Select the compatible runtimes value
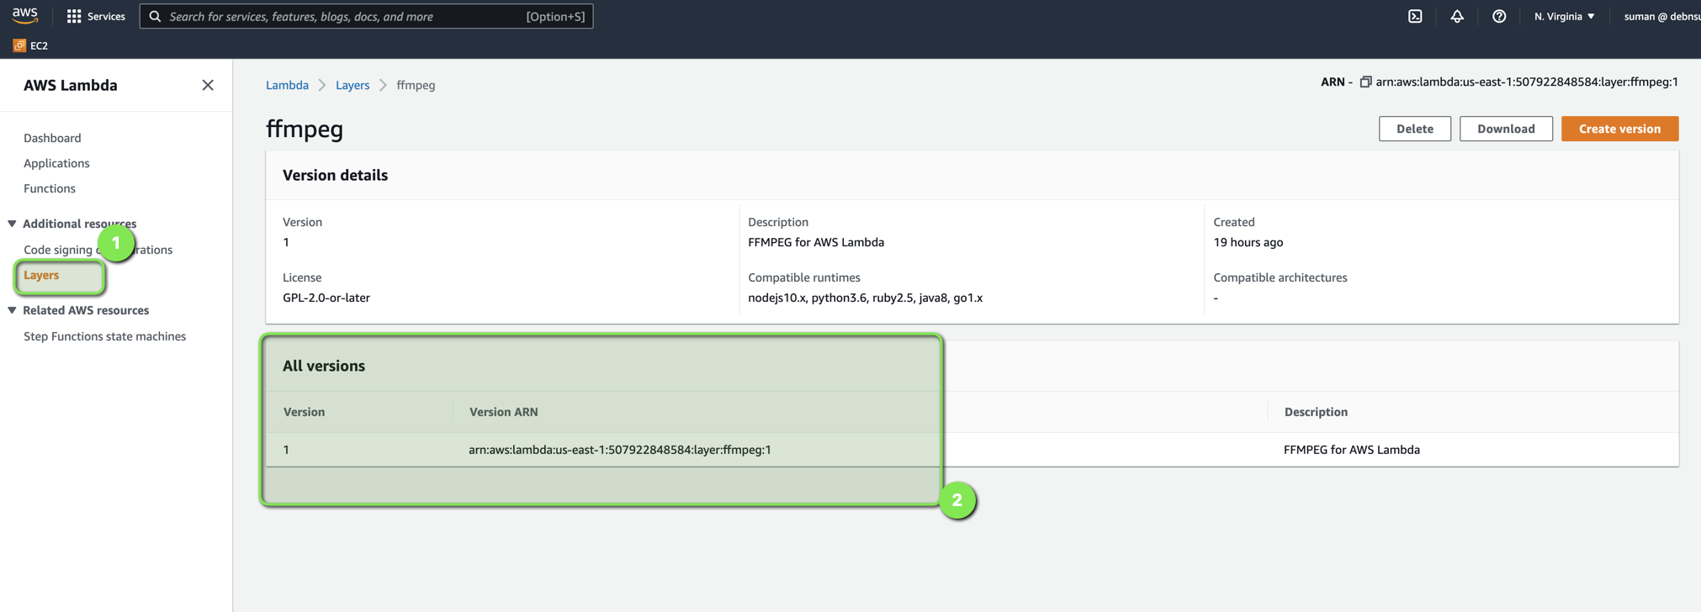Image resolution: width=1701 pixels, height=612 pixels. (x=865, y=298)
